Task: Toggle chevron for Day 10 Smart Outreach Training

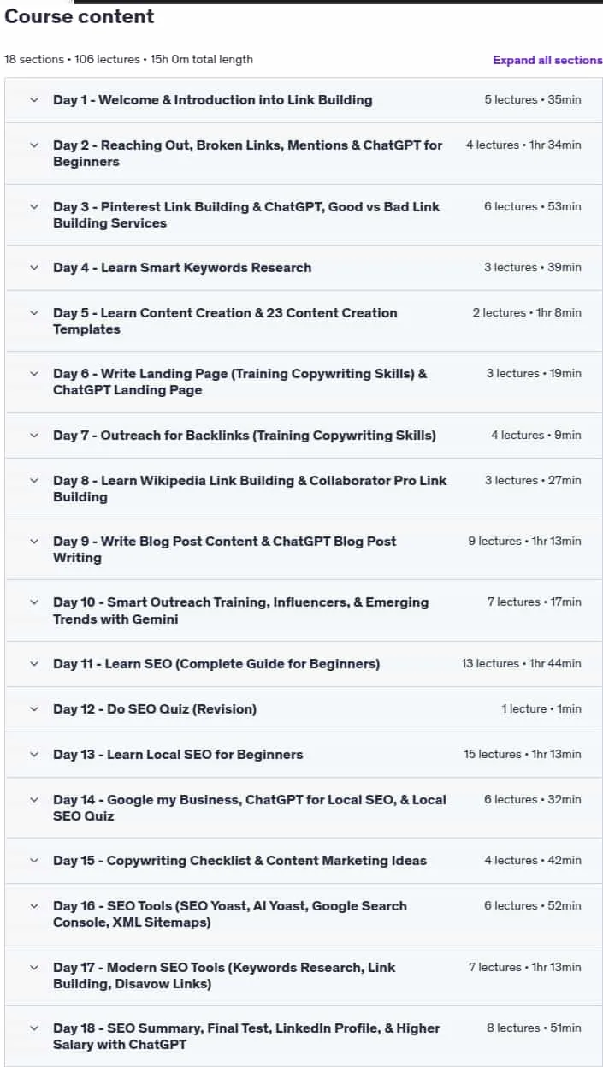Action: point(34,602)
